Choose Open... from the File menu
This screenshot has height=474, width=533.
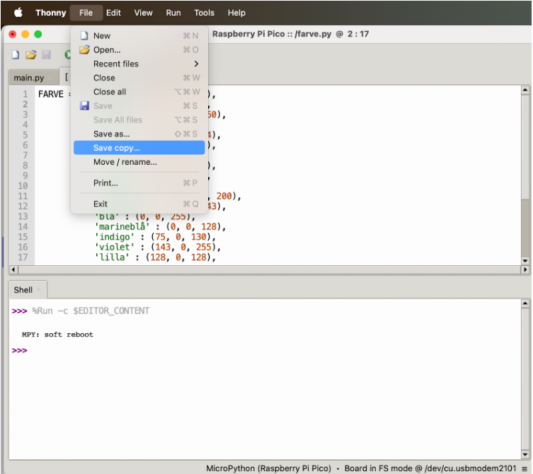coord(139,50)
